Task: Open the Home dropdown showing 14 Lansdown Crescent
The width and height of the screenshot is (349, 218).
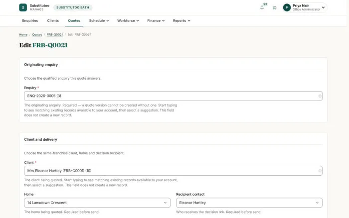Action: coord(97,203)
